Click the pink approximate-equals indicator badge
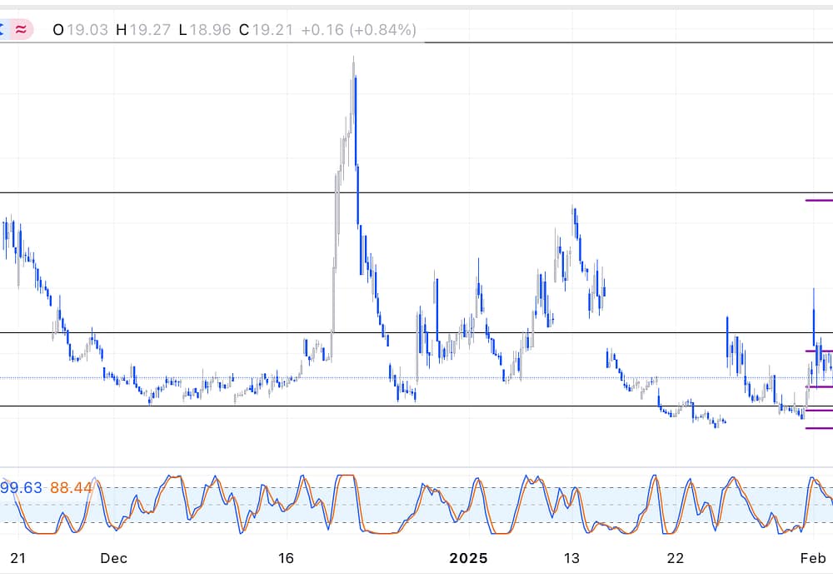Viewport: 833px width, 583px height. (x=21, y=30)
